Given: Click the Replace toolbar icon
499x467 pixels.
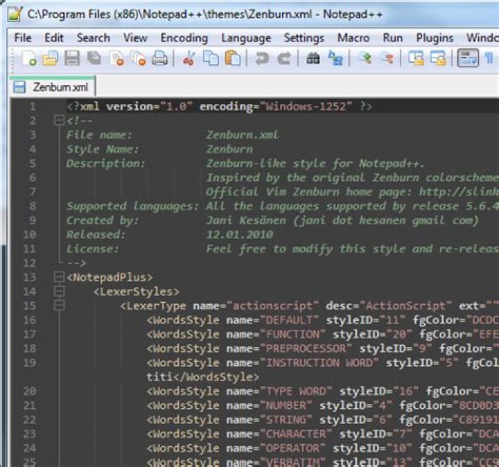Looking at the screenshot, I should click(335, 58).
